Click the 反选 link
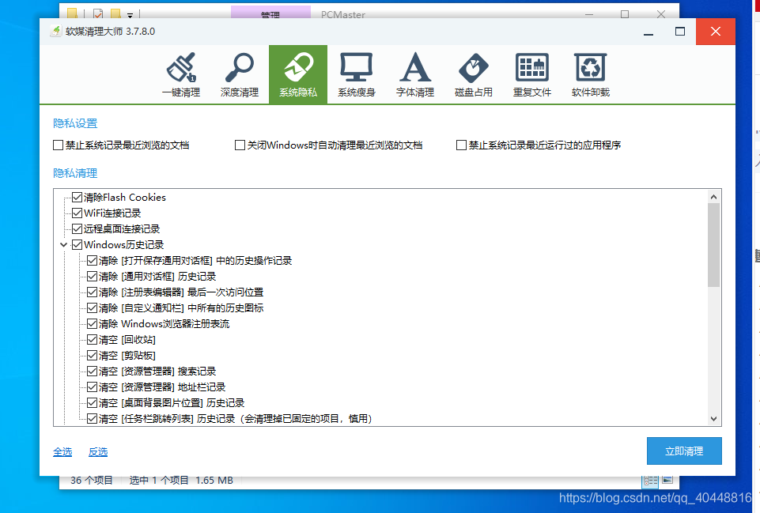760x513 pixels. point(99,451)
